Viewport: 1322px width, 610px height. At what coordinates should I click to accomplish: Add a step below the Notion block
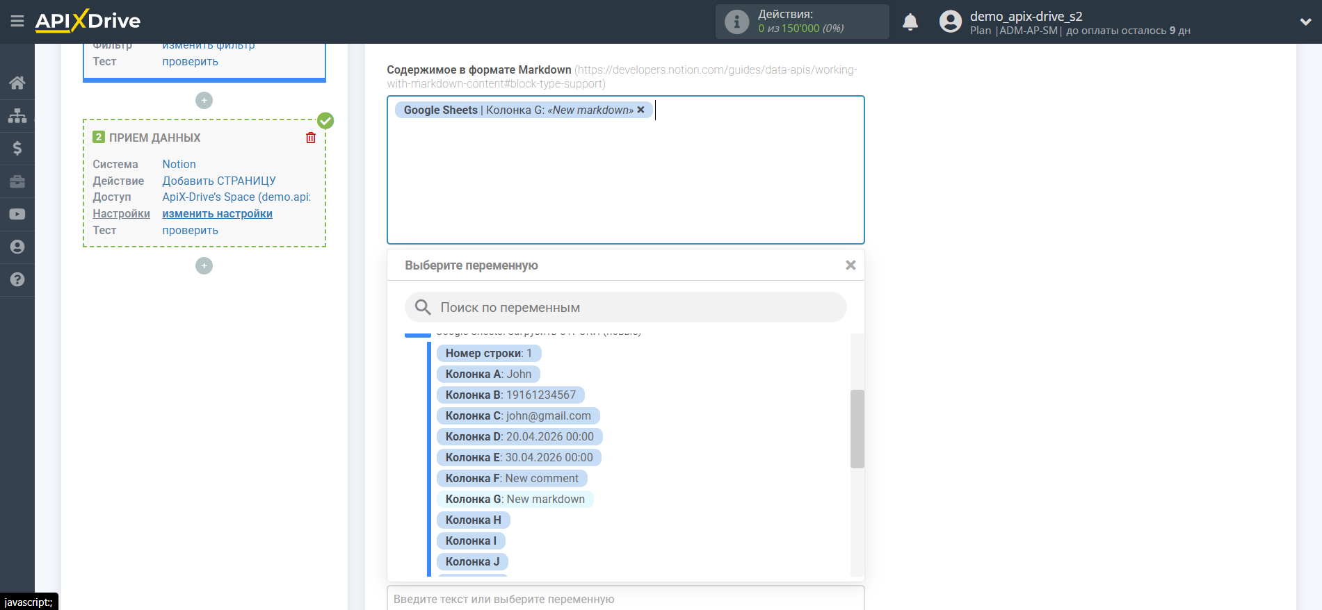[204, 266]
